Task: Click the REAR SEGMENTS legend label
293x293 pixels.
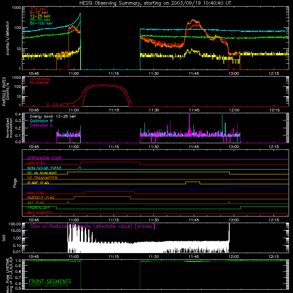Action: pos(49,285)
